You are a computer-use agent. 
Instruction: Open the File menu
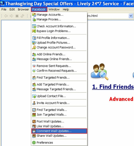pos(4,9)
